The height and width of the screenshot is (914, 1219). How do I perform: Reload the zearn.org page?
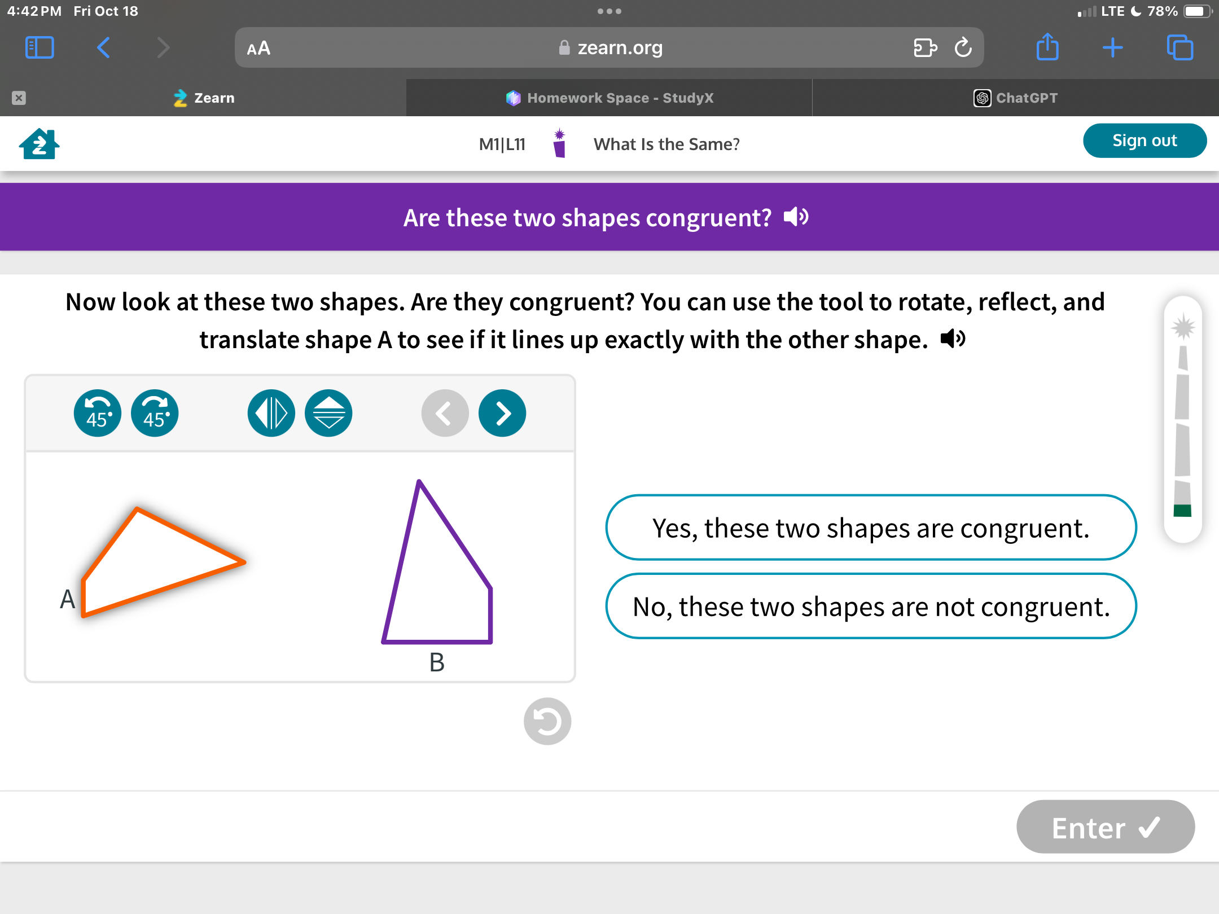click(963, 48)
